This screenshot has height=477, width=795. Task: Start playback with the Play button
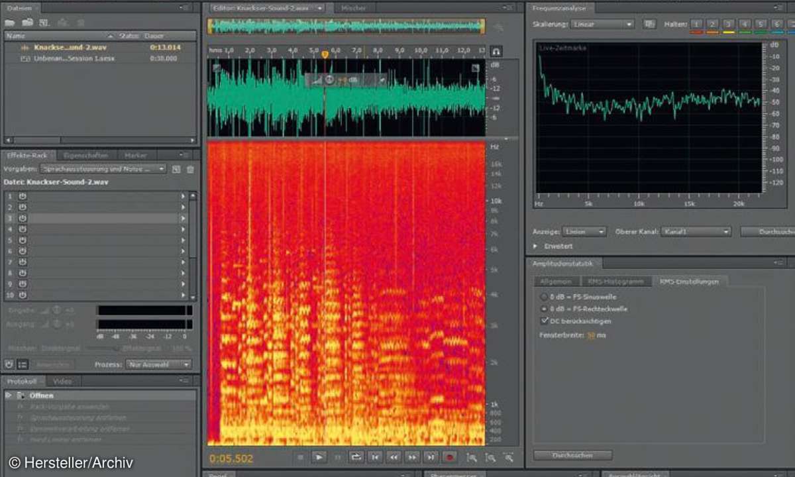click(319, 456)
